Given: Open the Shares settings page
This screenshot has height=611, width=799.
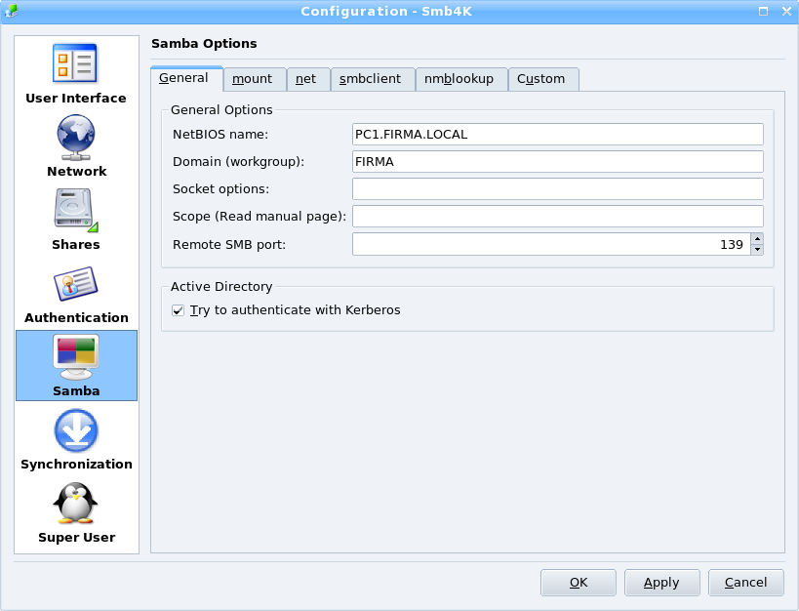Looking at the screenshot, I should pyautogui.click(x=76, y=220).
